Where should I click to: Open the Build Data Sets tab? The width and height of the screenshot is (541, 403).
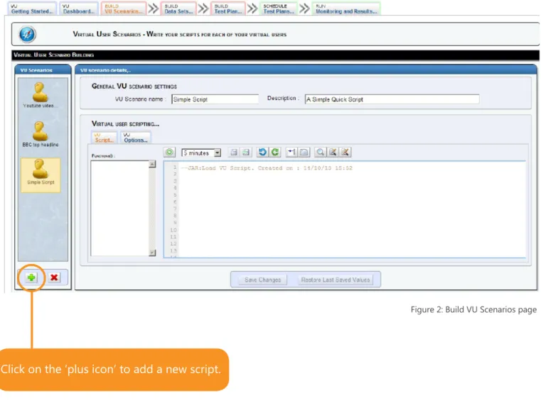(x=178, y=9)
